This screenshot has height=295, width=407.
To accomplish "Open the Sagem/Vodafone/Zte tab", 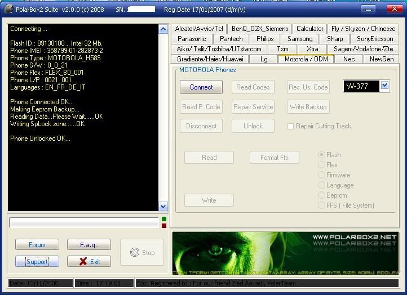I will [x=364, y=49].
